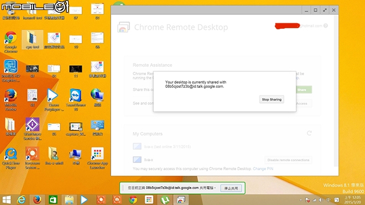
Task: Show hidden system tray icons
Action: tap(301, 200)
